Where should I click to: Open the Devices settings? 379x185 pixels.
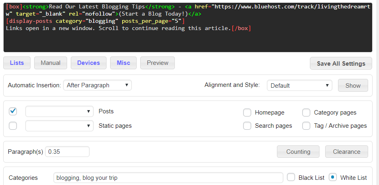point(88,63)
